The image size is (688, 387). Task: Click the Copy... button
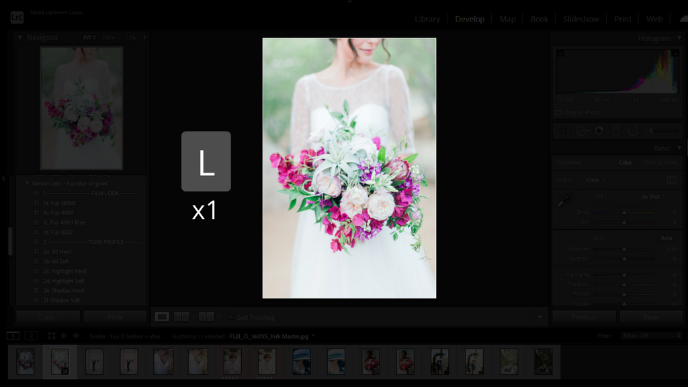(x=48, y=317)
